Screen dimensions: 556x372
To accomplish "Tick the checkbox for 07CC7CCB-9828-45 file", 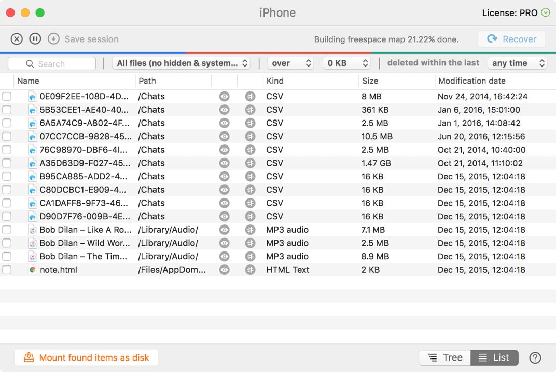I will [x=7, y=137].
